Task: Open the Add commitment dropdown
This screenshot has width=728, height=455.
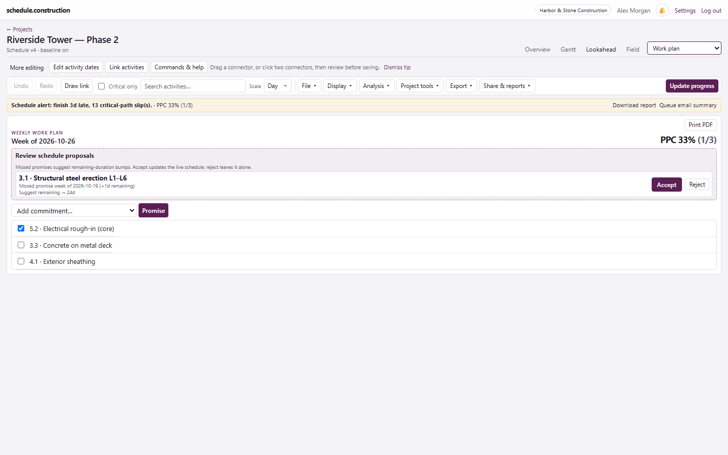Action: click(74, 211)
